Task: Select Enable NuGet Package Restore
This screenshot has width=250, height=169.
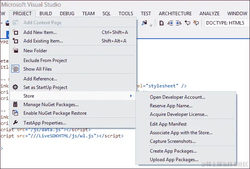Action: 73,113
